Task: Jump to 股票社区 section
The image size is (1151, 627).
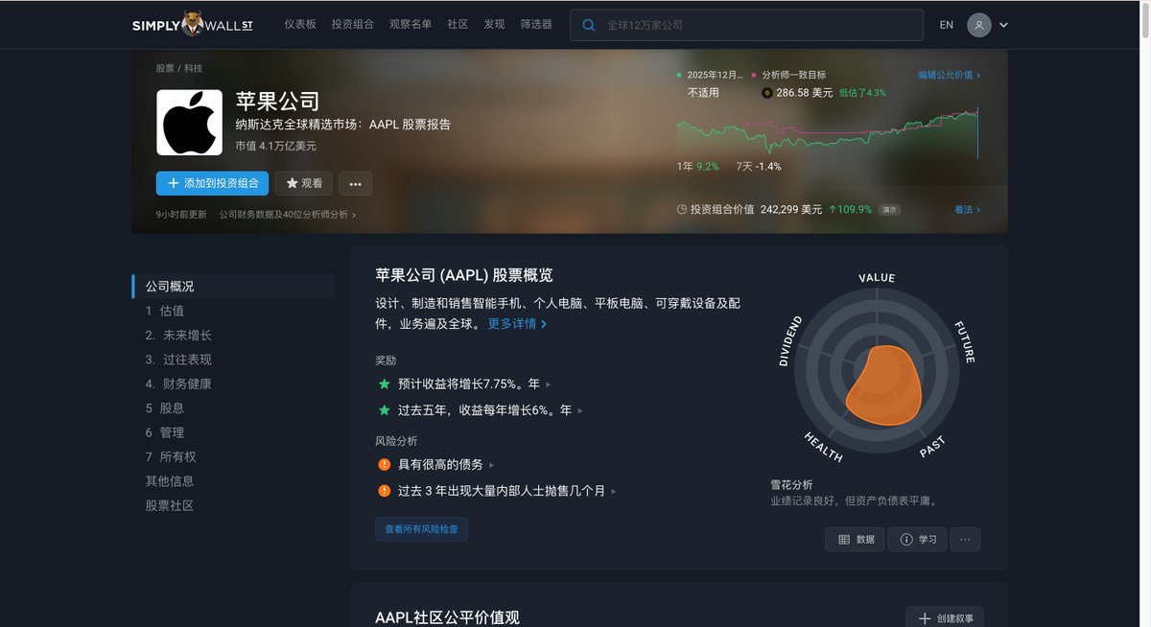Action: (170, 505)
